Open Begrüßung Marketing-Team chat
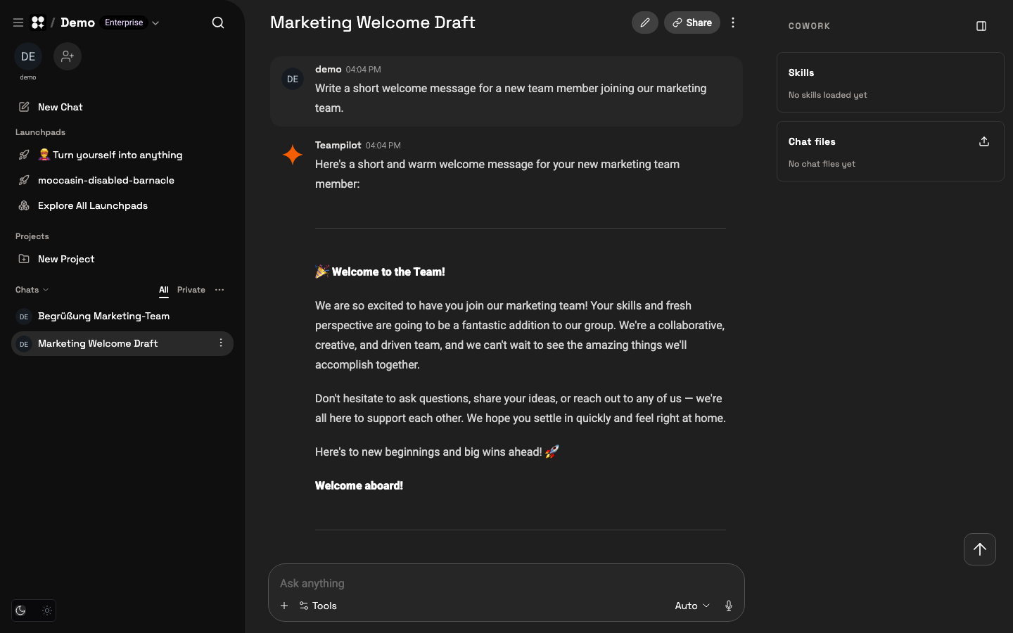The height and width of the screenshot is (633, 1013). point(122,316)
